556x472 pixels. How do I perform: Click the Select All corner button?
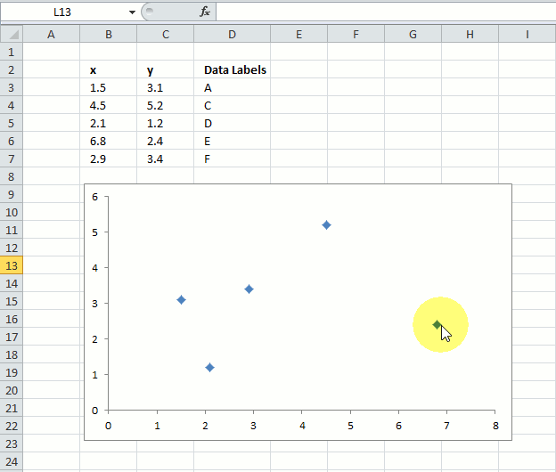[x=11, y=35]
